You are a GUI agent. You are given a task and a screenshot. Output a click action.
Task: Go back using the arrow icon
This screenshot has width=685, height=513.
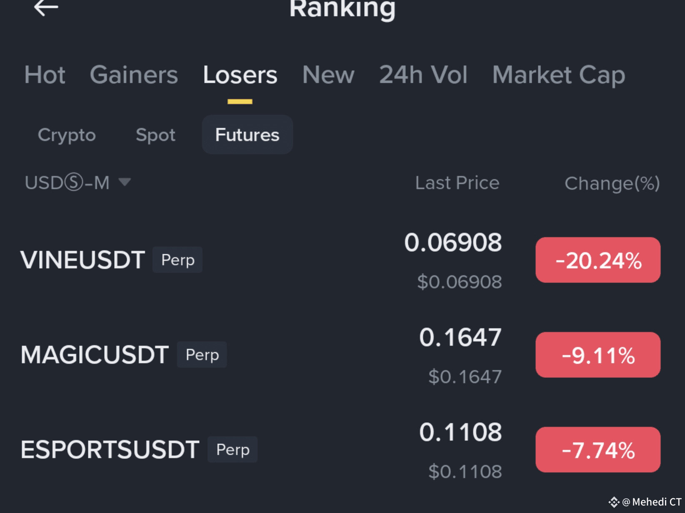pos(46,7)
